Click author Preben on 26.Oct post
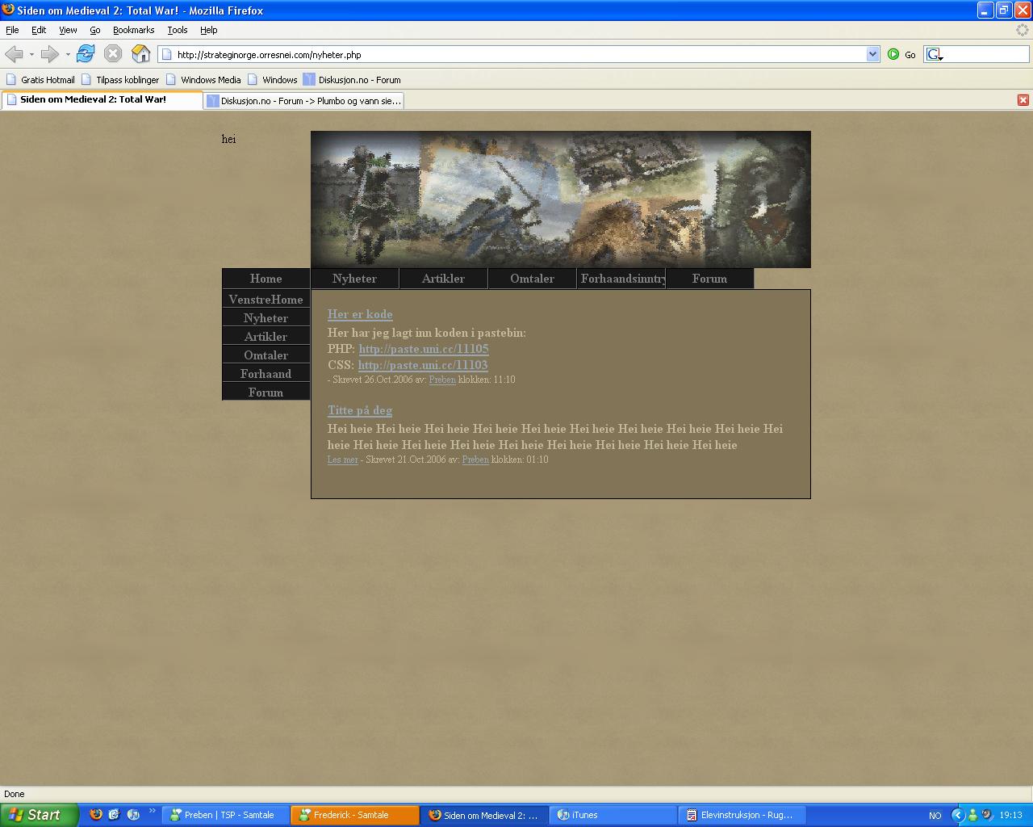The height and width of the screenshot is (827, 1033). (x=442, y=380)
